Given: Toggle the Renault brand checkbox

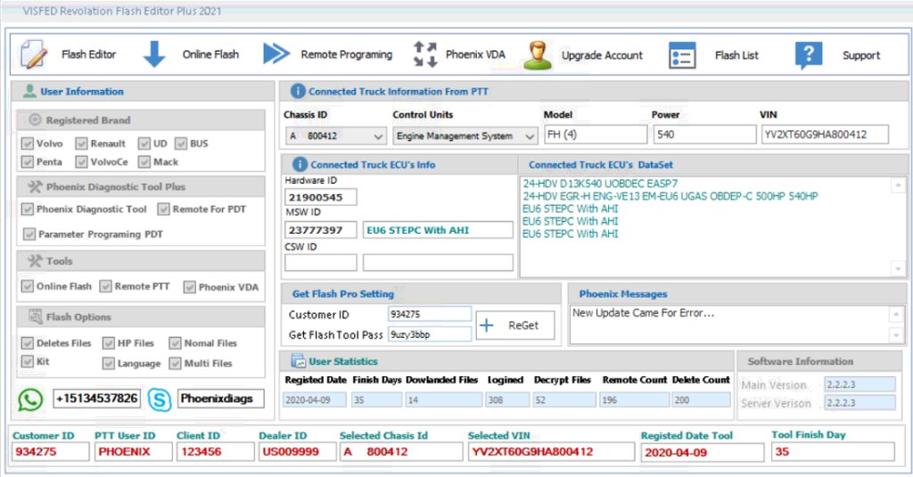Looking at the screenshot, I should [81, 144].
